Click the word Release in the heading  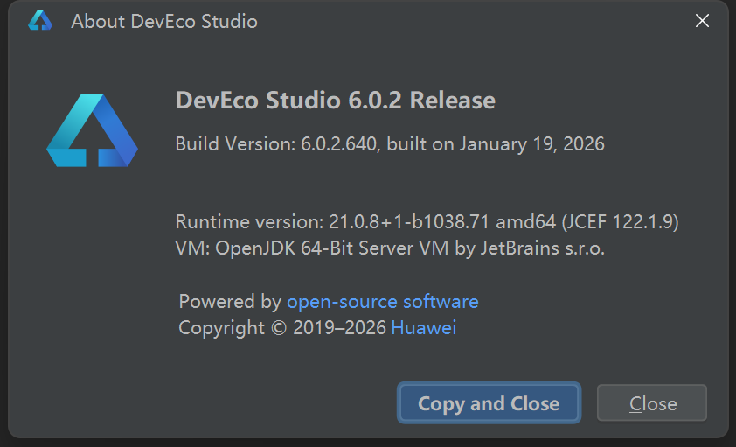coord(453,101)
